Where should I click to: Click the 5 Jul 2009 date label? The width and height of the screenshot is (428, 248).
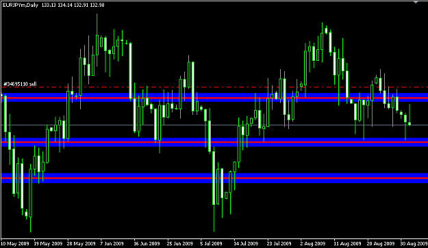tap(212, 244)
